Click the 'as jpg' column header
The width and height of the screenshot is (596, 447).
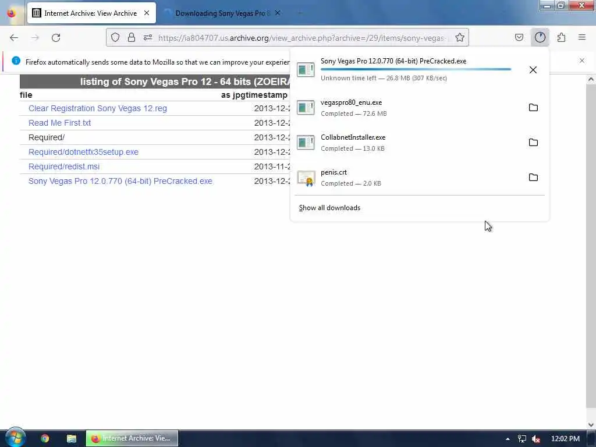(234, 95)
